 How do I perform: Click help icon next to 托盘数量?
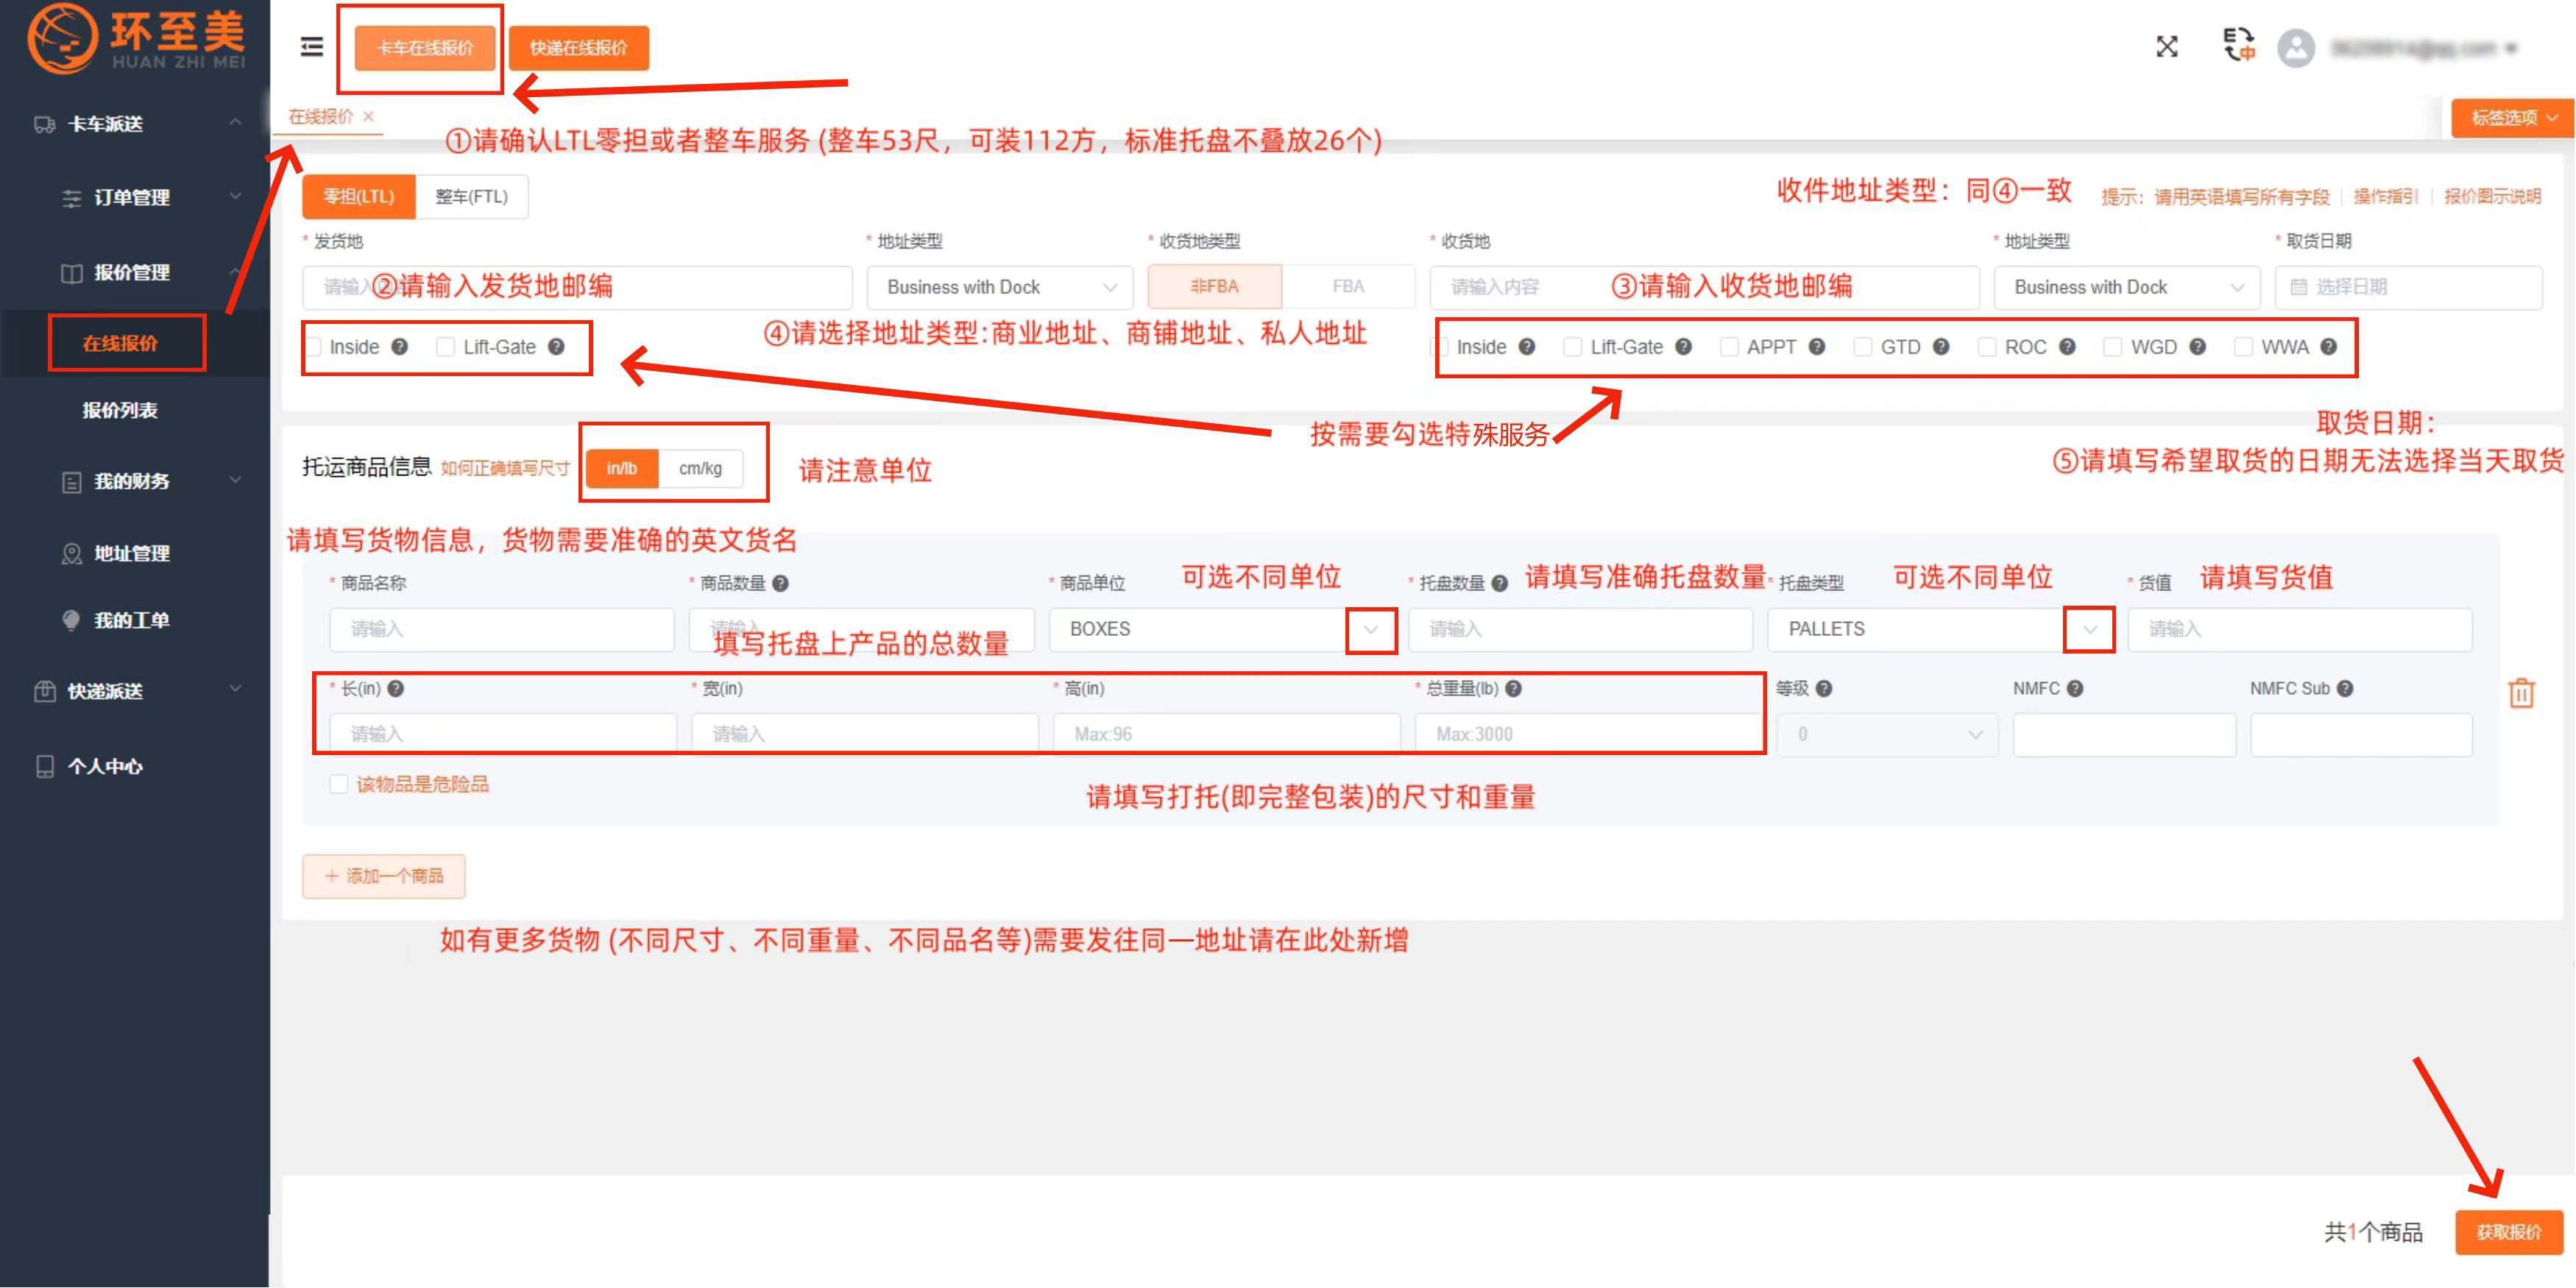(1499, 583)
